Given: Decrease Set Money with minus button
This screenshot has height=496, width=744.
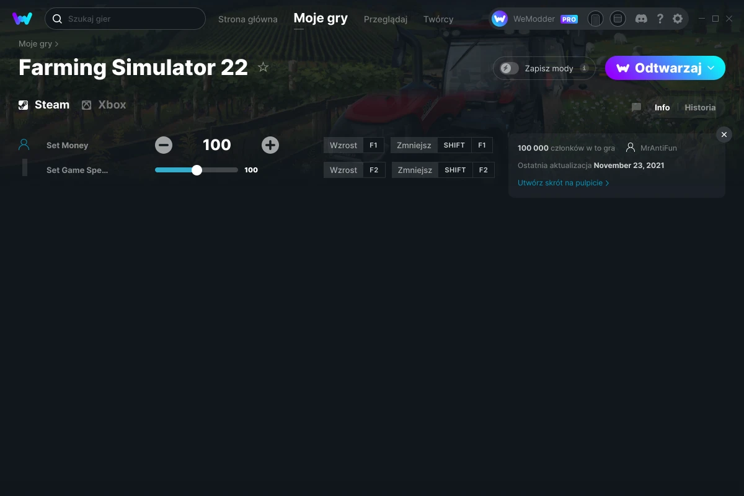Looking at the screenshot, I should point(164,145).
